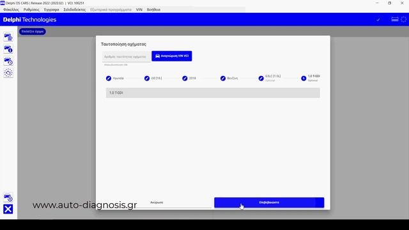This screenshot has height=230, width=409.
Task: Open the vehicle history icon with clock
Action: (8, 61)
